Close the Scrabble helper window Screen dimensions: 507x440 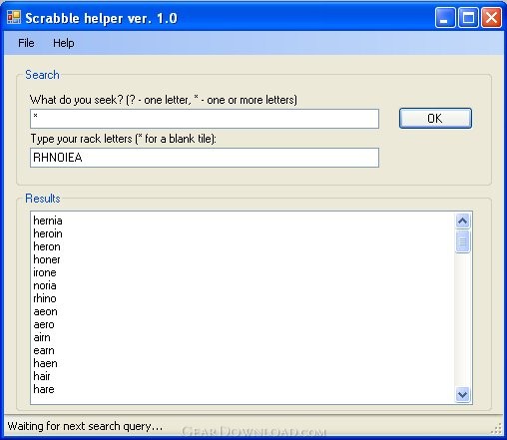492,18
